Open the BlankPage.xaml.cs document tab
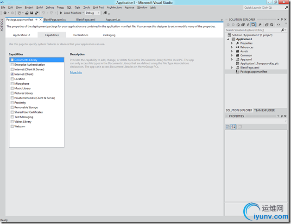The image size is (291, 224). point(55,19)
